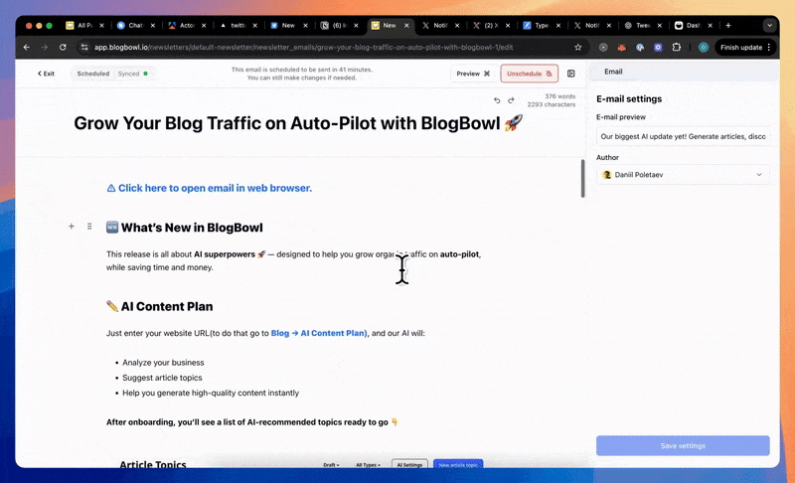Viewport: 795px width, 483px height.
Task: Expand the Author dropdown showing Daniil Poletaev
Action: pyautogui.click(x=683, y=175)
